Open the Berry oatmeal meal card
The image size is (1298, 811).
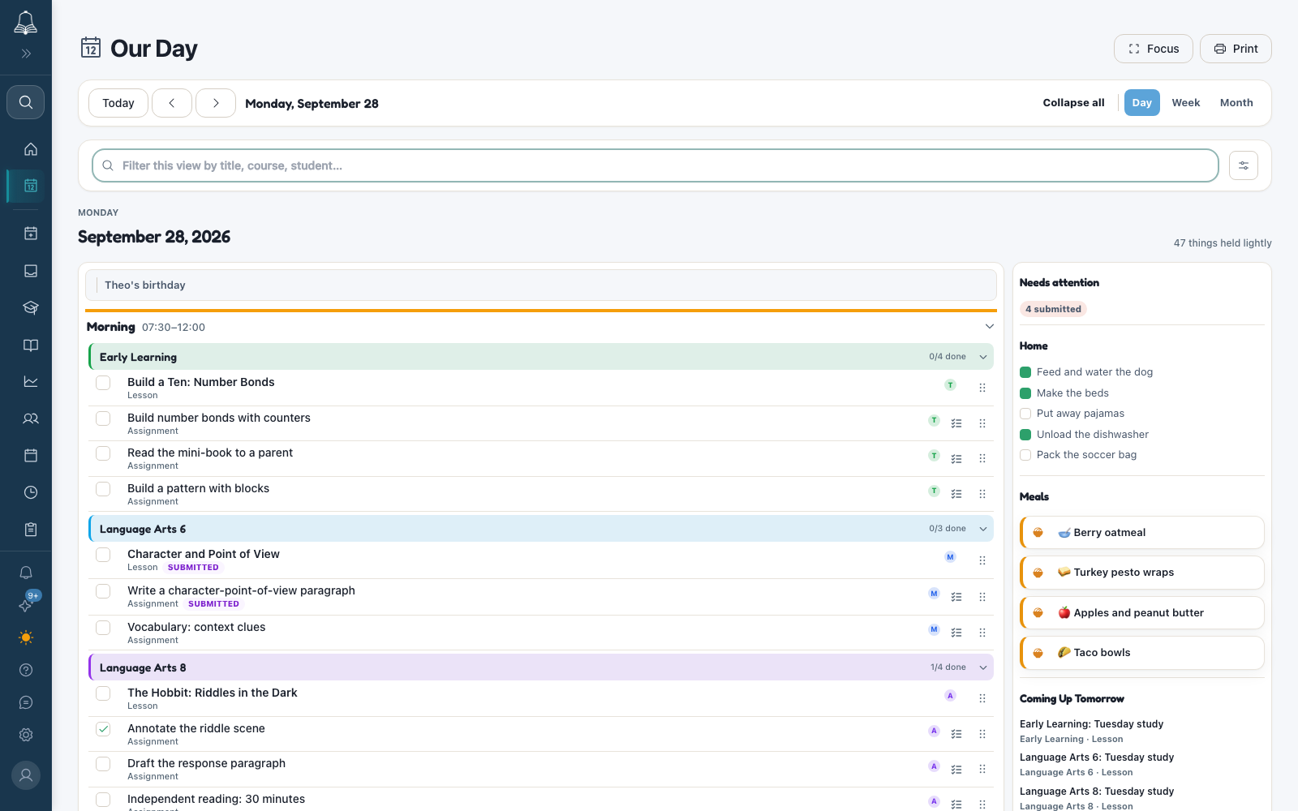(x=1142, y=533)
